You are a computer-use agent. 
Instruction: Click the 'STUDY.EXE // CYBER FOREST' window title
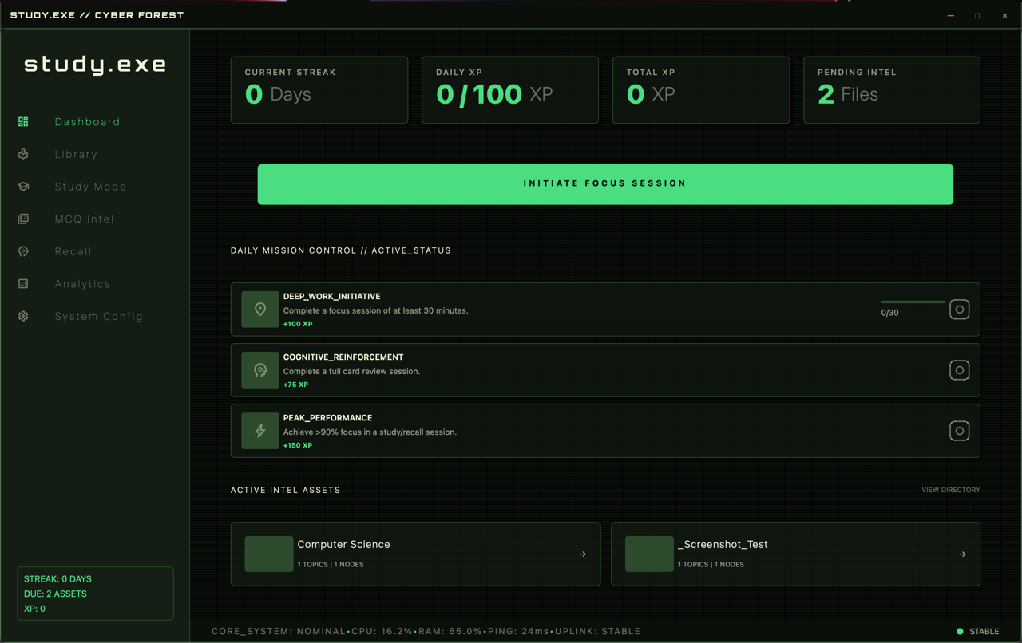pos(97,15)
